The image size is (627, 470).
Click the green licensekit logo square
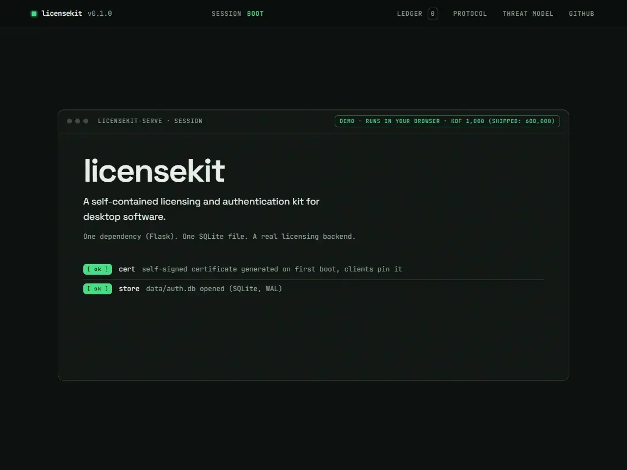pyautogui.click(x=34, y=14)
